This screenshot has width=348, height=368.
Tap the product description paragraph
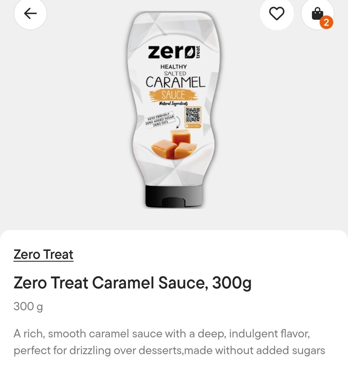[x=169, y=342]
